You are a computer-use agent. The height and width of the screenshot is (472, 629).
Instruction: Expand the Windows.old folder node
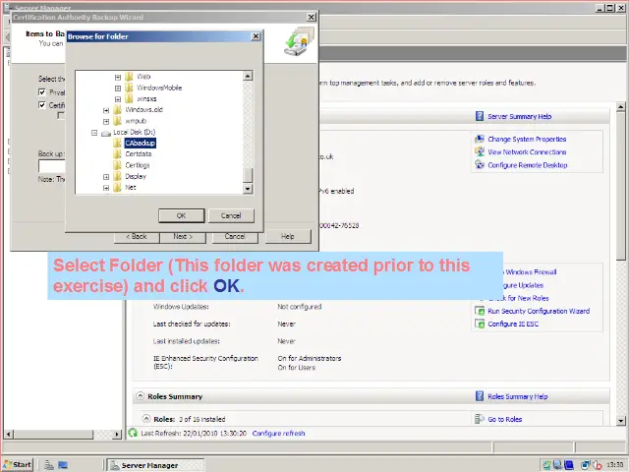[106, 110]
